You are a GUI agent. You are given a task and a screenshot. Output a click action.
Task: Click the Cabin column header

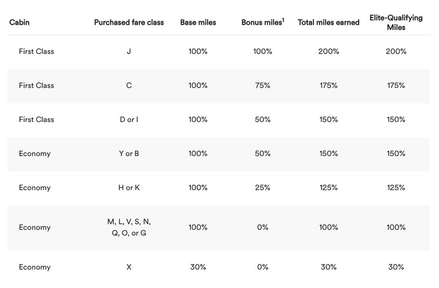pyautogui.click(x=19, y=22)
